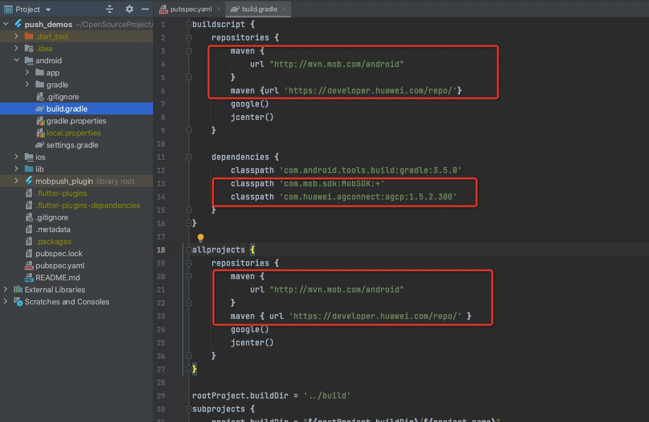Image resolution: width=649 pixels, height=422 pixels.
Task: Open the .flutter-plugins file
Action: point(61,193)
